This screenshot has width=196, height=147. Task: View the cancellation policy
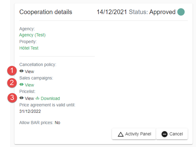tap(27, 71)
